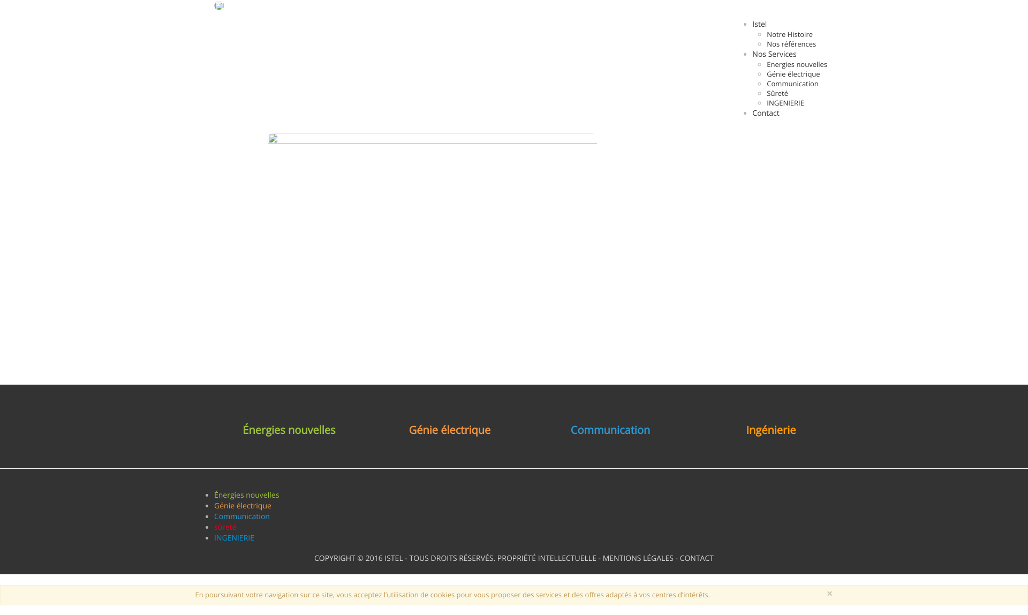Click Énergies nouvelles in the footer list
This screenshot has width=1028, height=615.
pos(246,495)
